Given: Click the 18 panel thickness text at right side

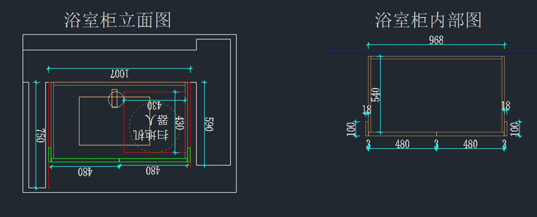Looking at the screenshot, I should (506, 106).
